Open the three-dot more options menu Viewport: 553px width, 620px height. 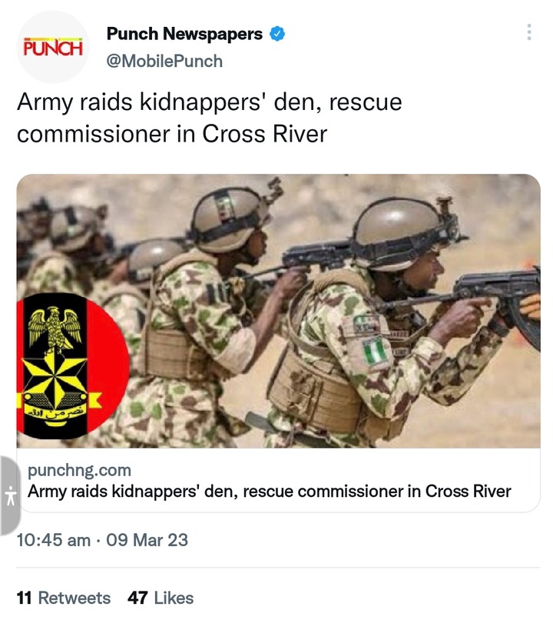[529, 32]
